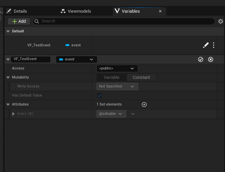225x172 pixels.
Task: Collapse the Mutability section
Action: (x=8, y=77)
